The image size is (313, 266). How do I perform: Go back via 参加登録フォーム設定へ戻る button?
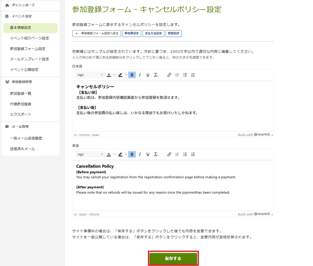point(97,33)
